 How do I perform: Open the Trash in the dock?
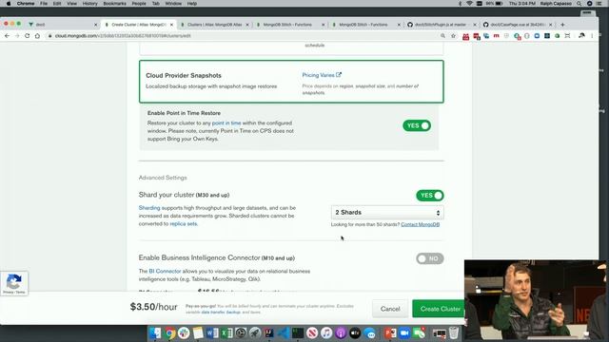[x=454, y=333]
